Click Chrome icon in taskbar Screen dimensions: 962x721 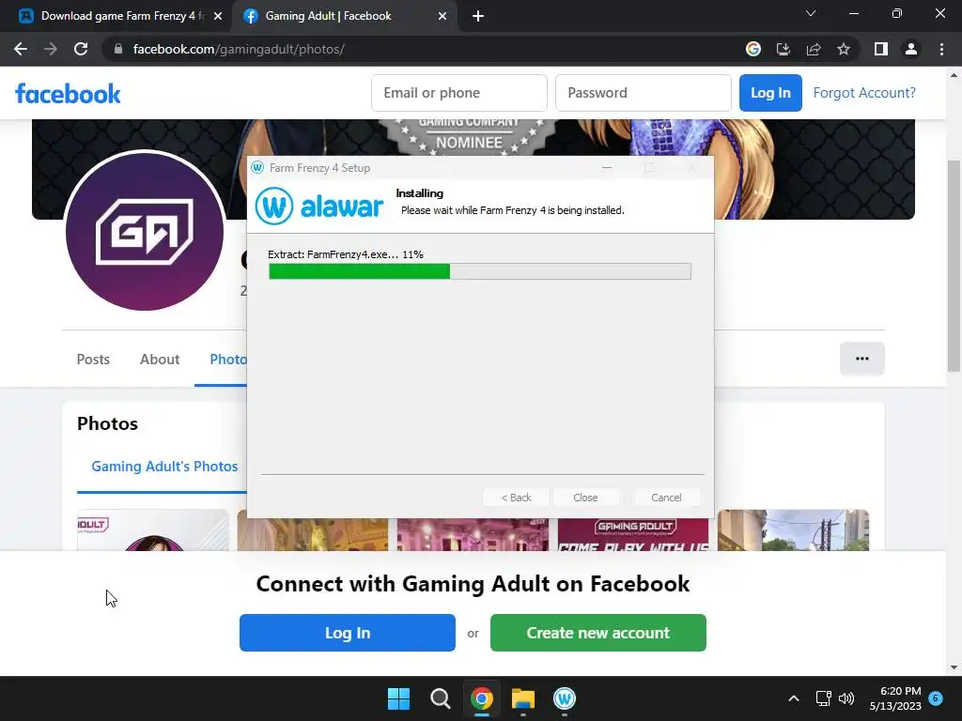pyautogui.click(x=482, y=698)
